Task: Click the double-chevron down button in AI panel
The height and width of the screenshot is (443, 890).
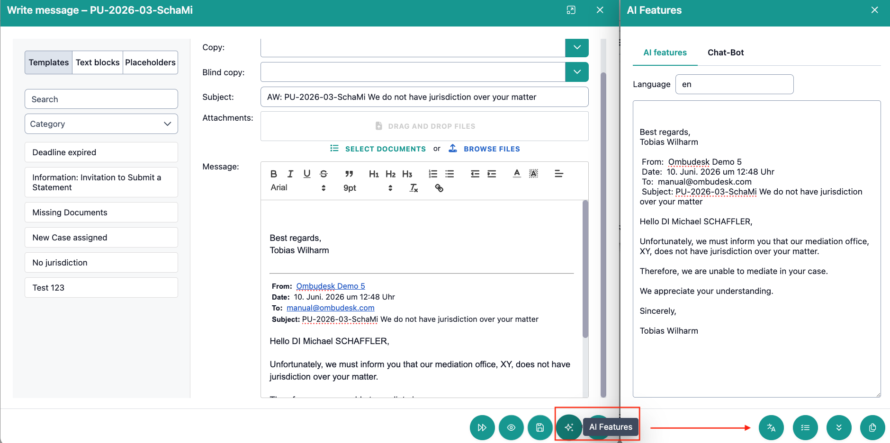Action: [x=839, y=427]
